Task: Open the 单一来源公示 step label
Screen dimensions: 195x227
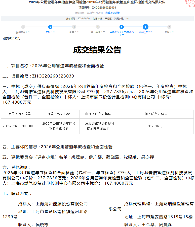Action: [98, 32]
